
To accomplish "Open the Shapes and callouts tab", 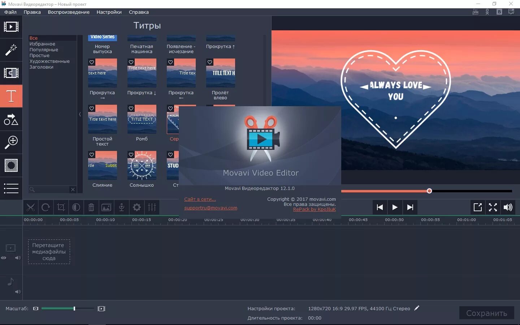I will [11, 120].
